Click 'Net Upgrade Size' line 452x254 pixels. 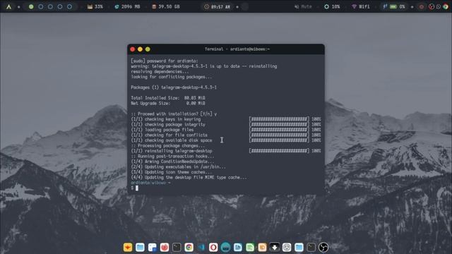168,103
